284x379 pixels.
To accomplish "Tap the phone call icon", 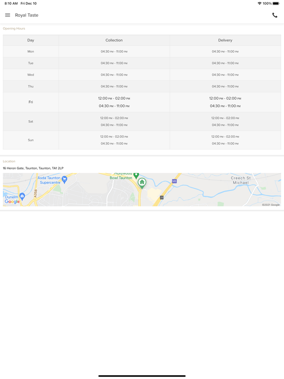I will (x=275, y=15).
